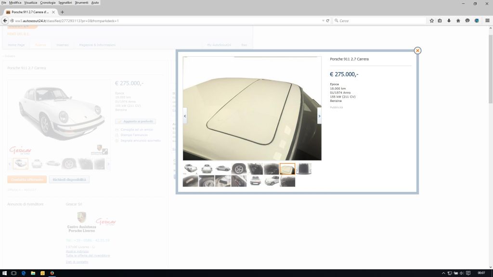Click the € 275.000,- price in the lightbox
This screenshot has width=493, height=277.
coord(344,75)
